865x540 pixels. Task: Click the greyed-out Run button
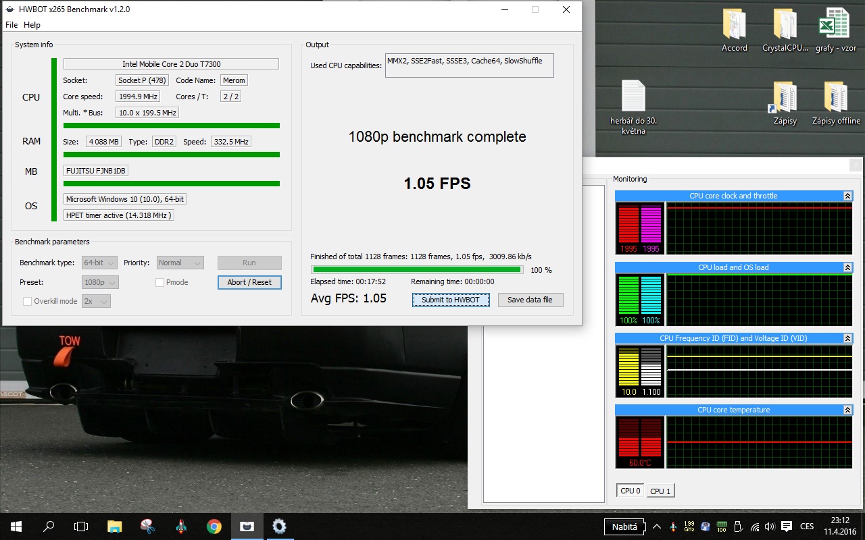click(249, 263)
